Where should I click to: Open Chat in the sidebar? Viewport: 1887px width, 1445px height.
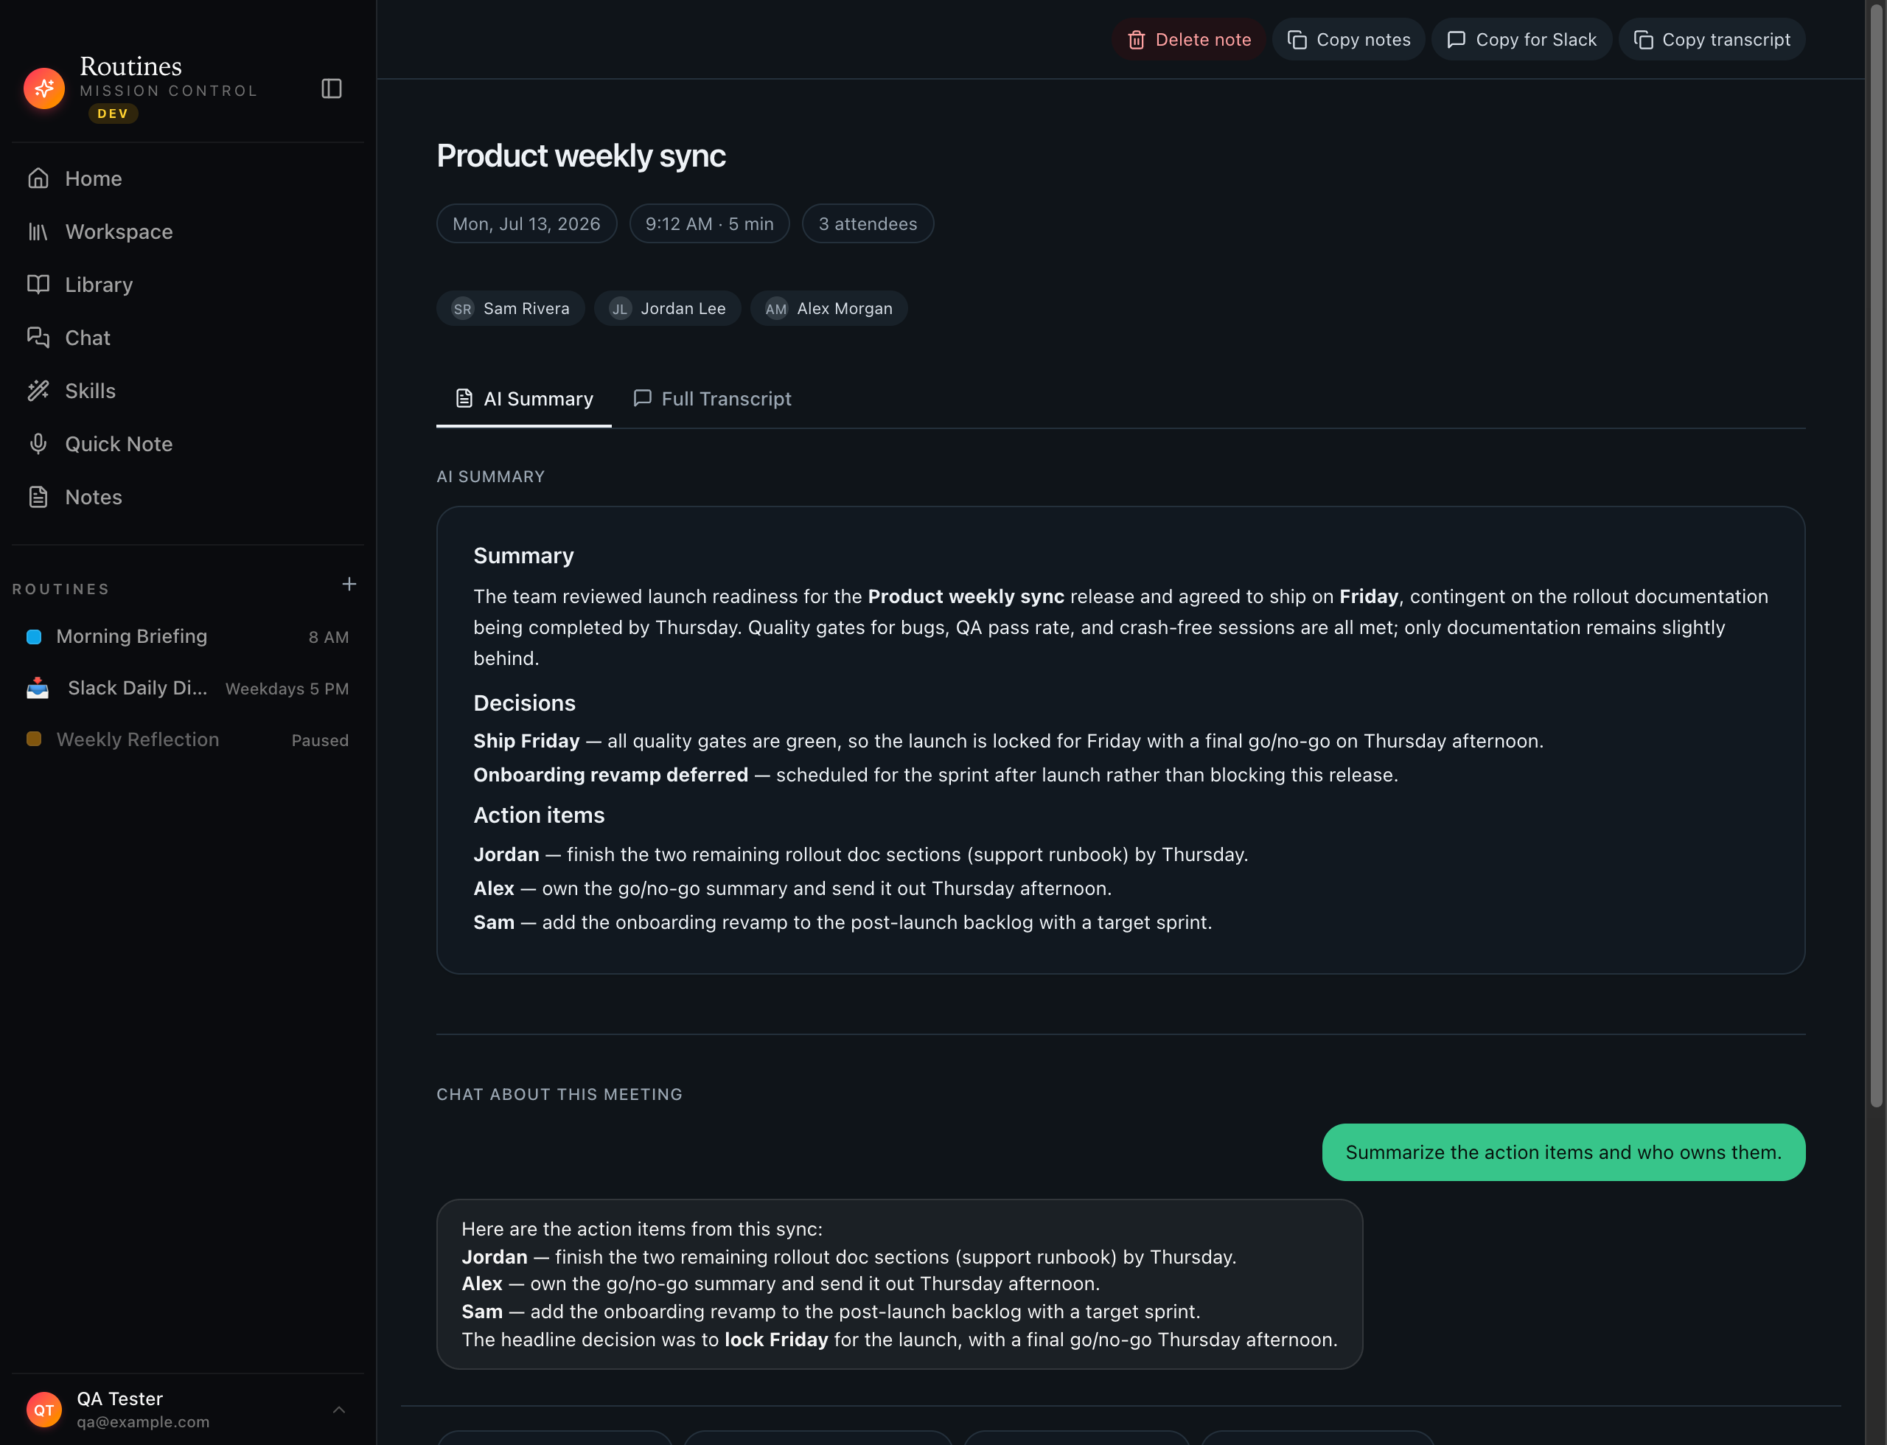click(x=187, y=338)
